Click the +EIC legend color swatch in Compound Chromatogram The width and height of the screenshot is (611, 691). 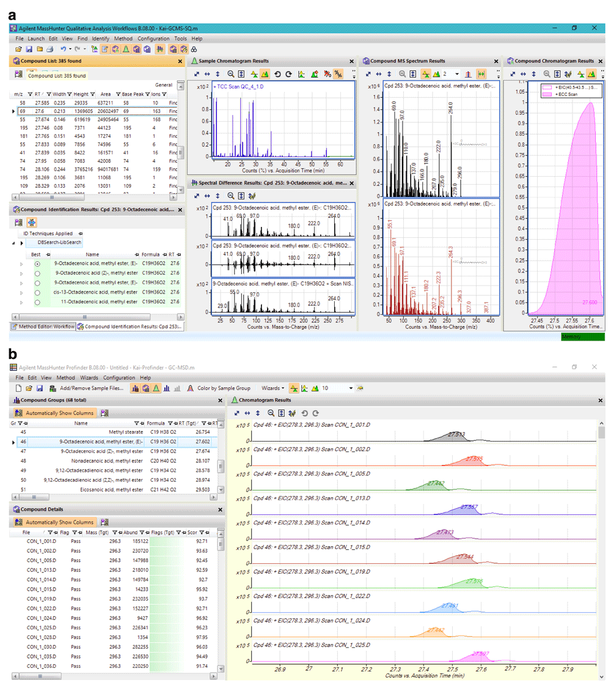click(547, 87)
